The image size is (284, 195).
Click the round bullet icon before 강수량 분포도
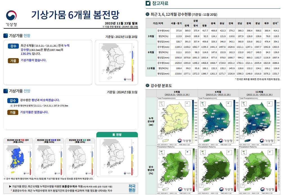pos(148,85)
